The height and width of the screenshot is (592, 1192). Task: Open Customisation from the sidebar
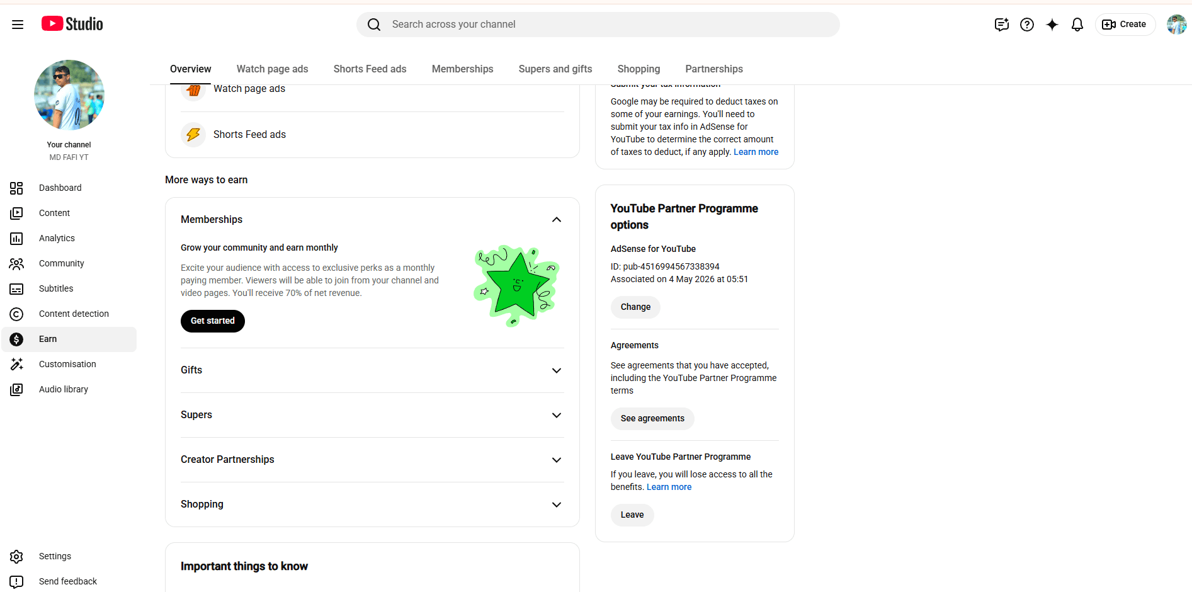click(69, 365)
